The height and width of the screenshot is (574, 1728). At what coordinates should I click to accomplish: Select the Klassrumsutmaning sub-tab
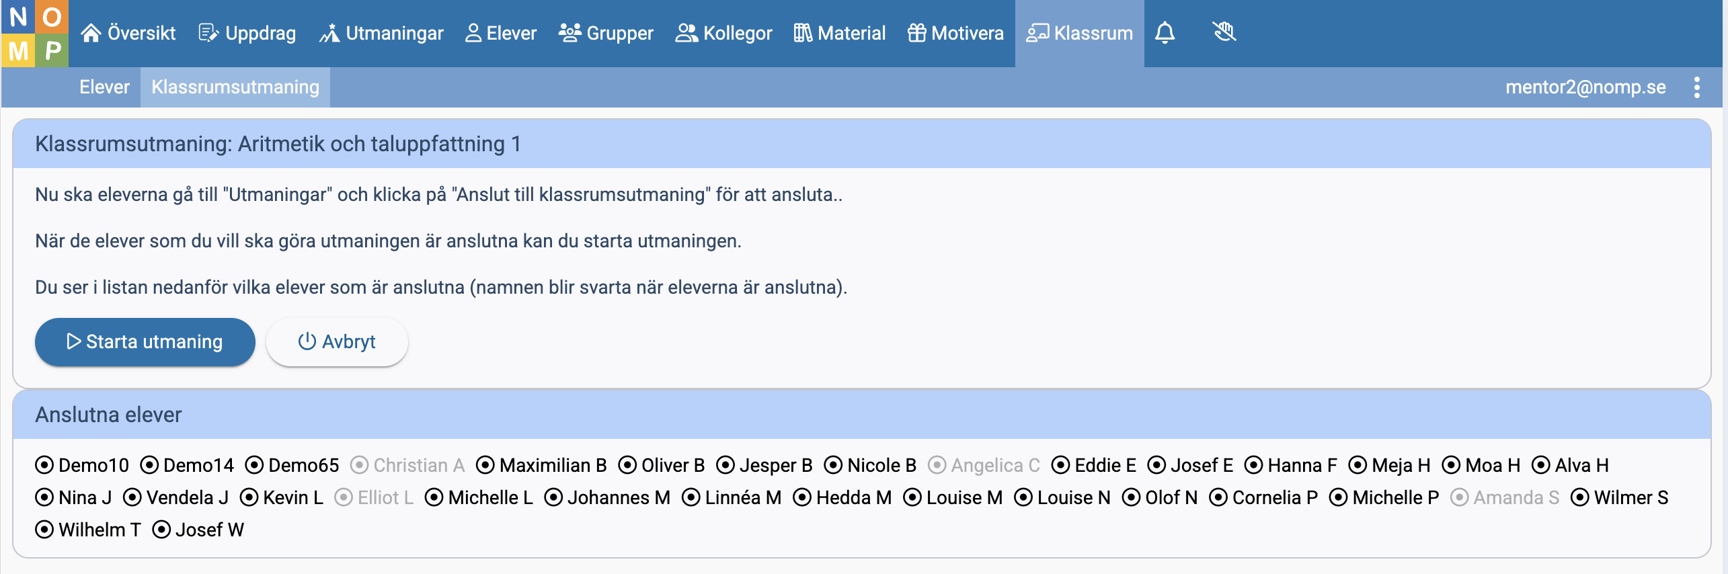(235, 87)
